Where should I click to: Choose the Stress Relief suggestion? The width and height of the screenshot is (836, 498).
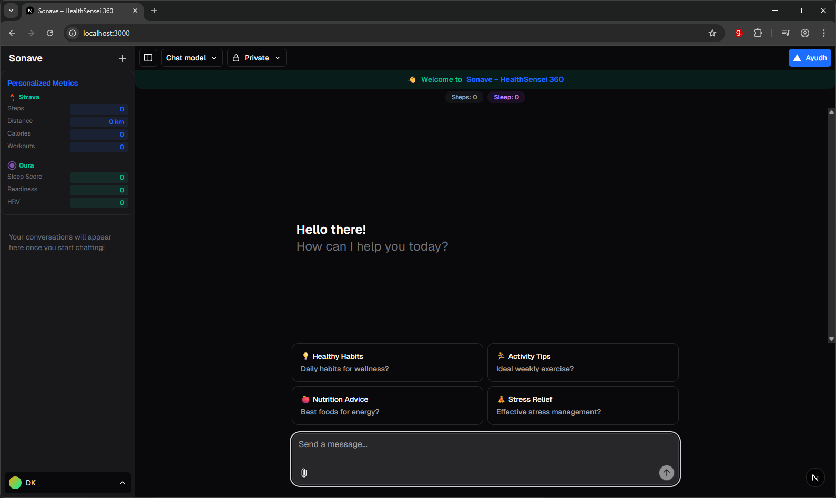point(583,406)
